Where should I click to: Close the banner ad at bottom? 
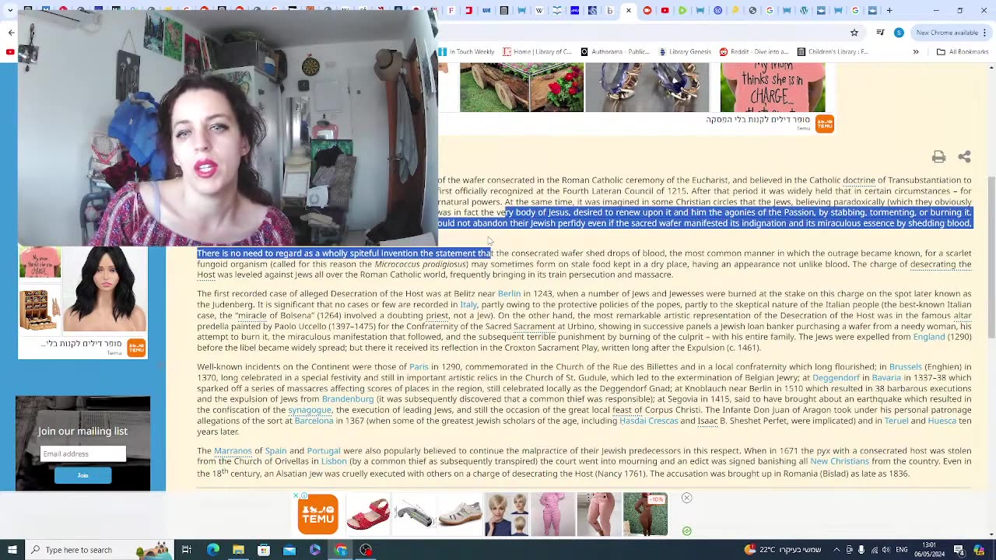[686, 498]
